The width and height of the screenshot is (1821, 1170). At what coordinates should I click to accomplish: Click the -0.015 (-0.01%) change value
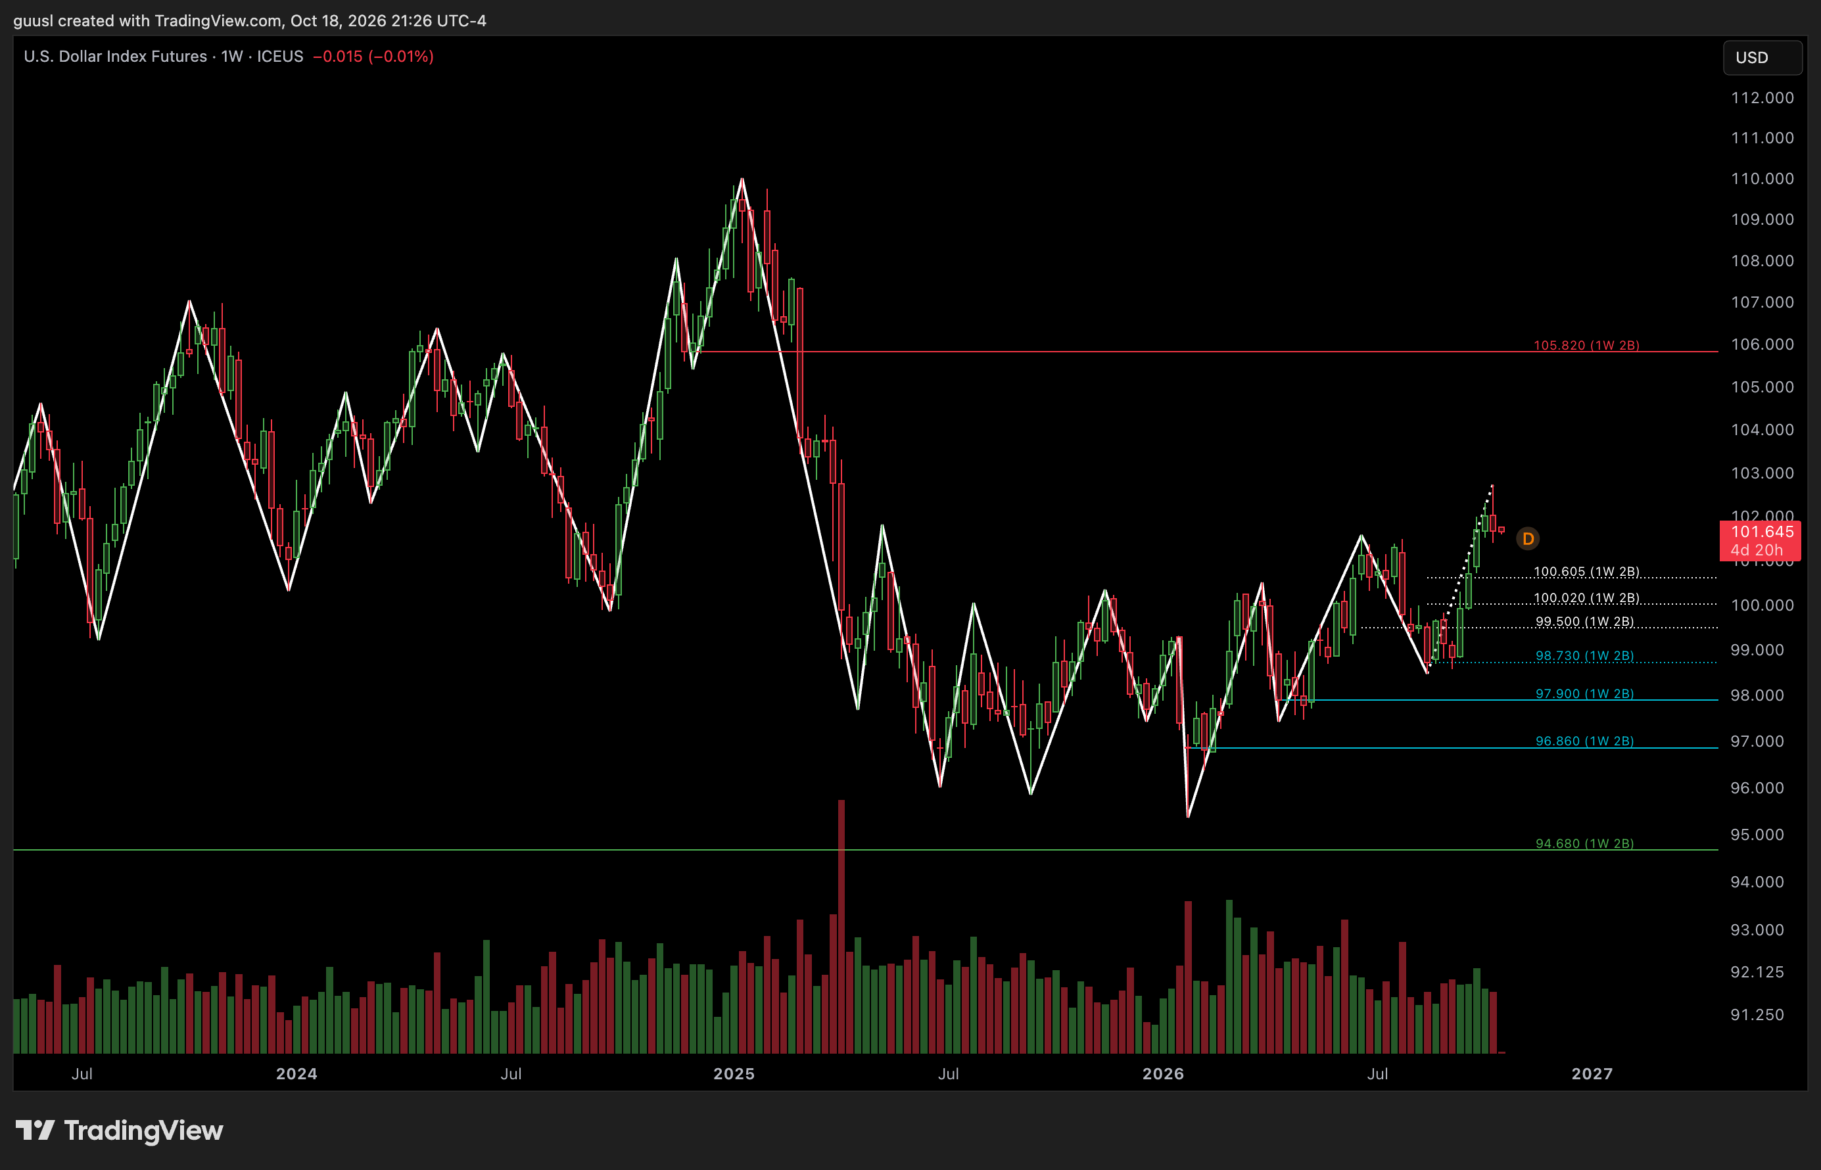click(x=373, y=57)
